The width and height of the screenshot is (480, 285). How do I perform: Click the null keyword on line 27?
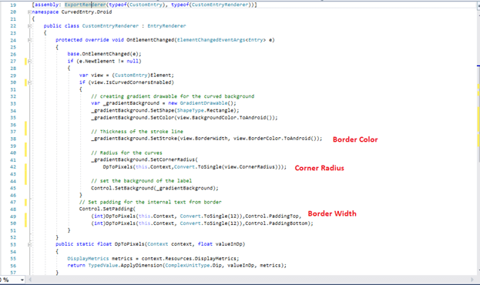tap(133, 61)
